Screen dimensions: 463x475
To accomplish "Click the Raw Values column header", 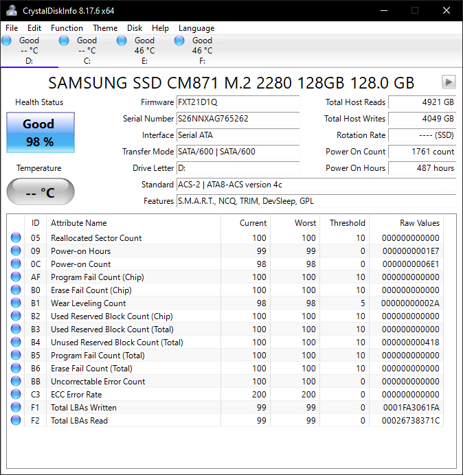I will 406,223.
